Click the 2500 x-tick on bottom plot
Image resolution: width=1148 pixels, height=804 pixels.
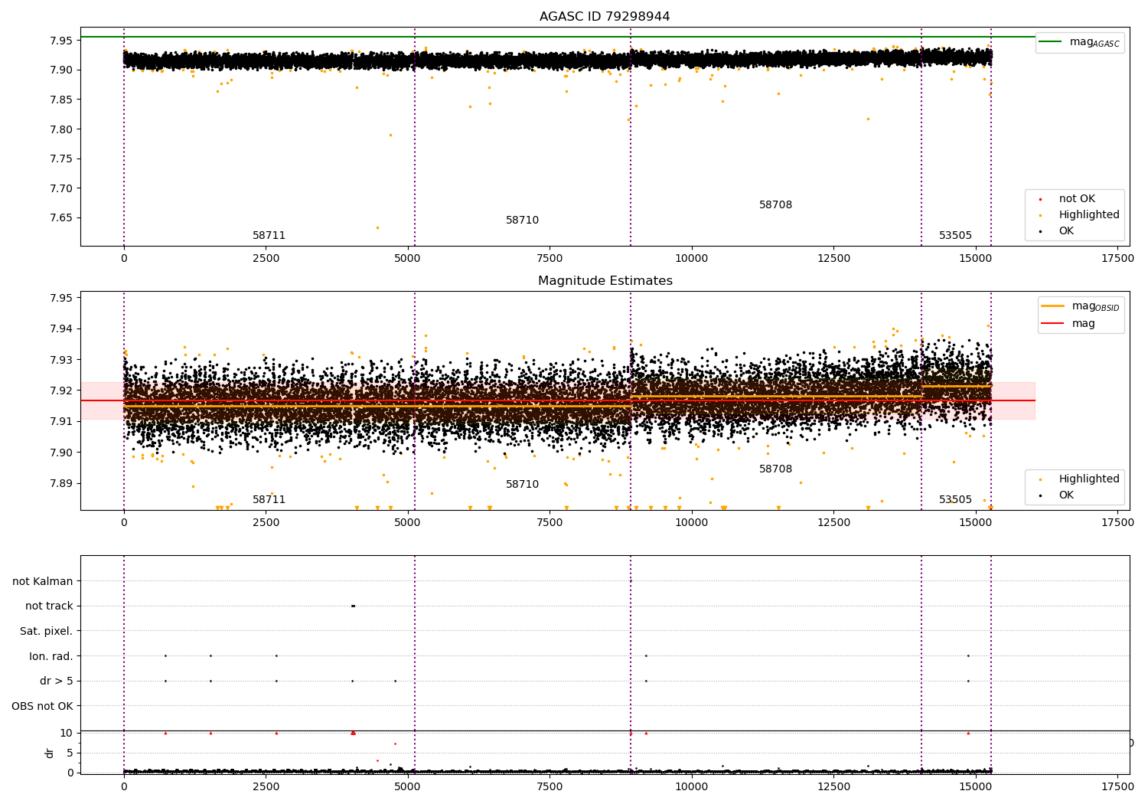coord(266,786)
